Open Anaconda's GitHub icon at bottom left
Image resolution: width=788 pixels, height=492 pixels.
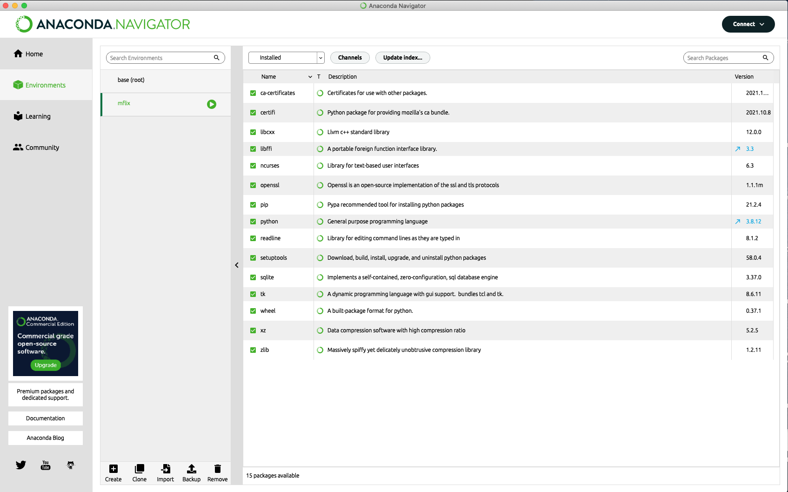[70, 465]
